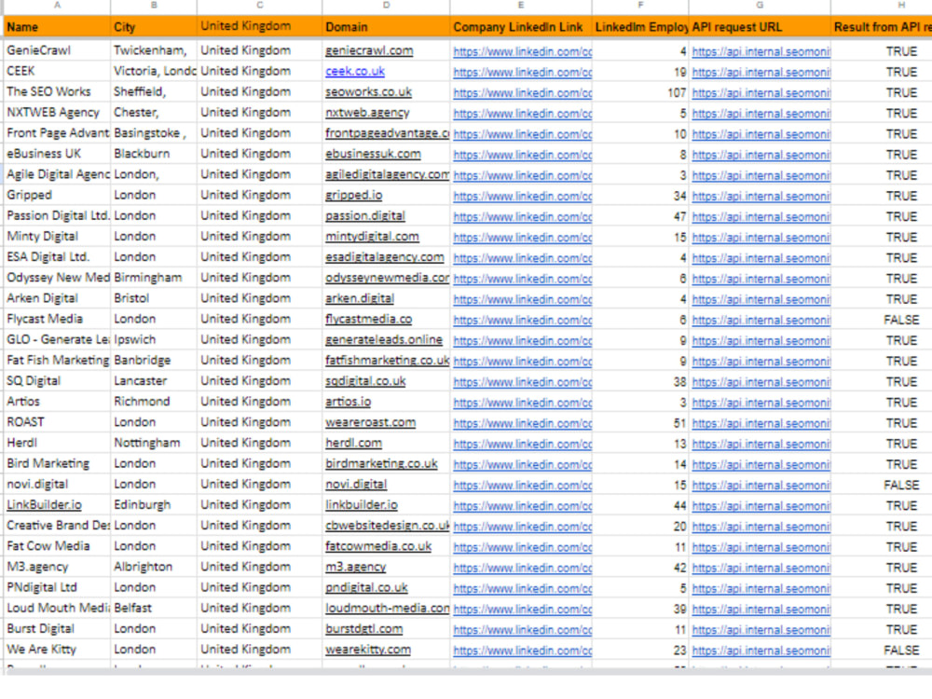Image resolution: width=932 pixels, height=699 pixels.
Task: Select the Minty Digital name cell
Action: 57,237
